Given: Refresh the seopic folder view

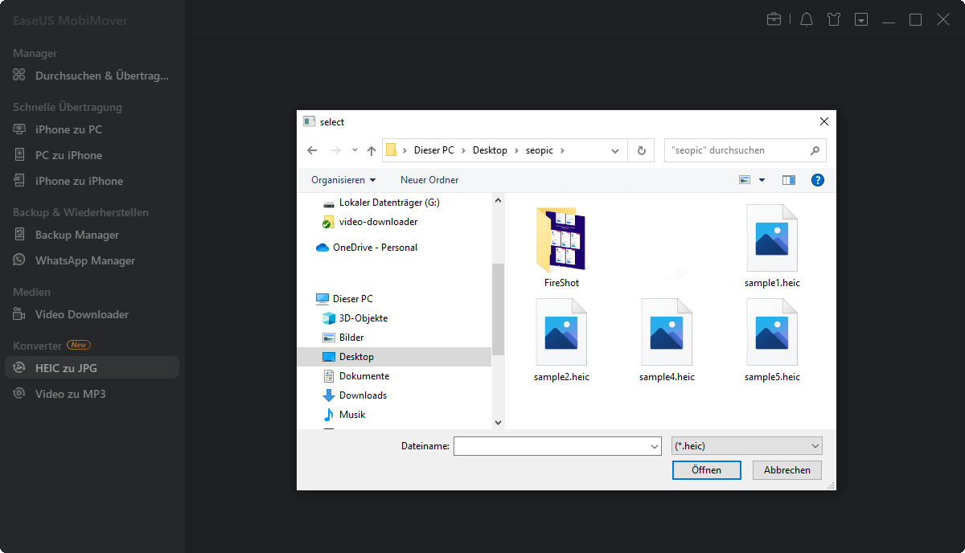Looking at the screenshot, I should pos(641,150).
